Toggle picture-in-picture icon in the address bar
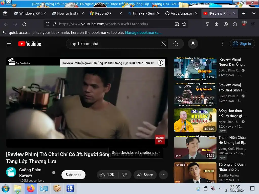This screenshot has height=194, width=259. click(177, 24)
